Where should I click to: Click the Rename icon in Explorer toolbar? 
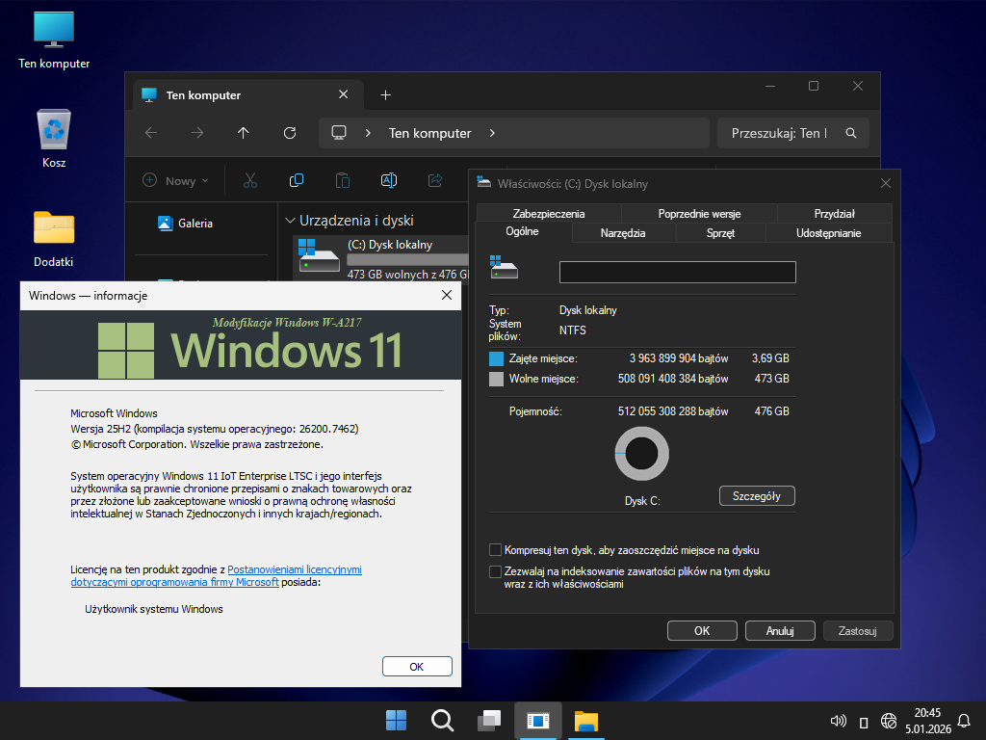389,180
